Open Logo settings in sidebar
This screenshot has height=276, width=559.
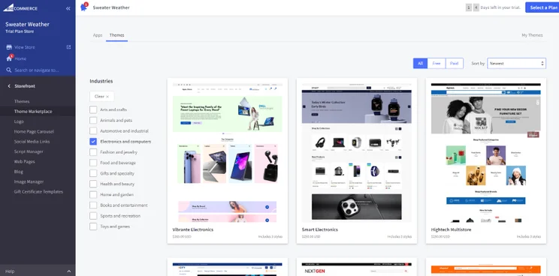click(19, 121)
